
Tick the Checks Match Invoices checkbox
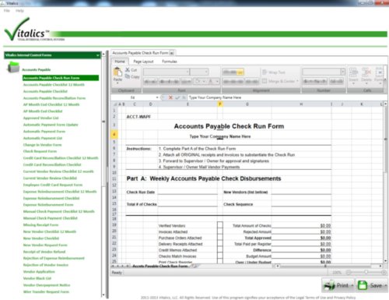[x=220, y=256]
